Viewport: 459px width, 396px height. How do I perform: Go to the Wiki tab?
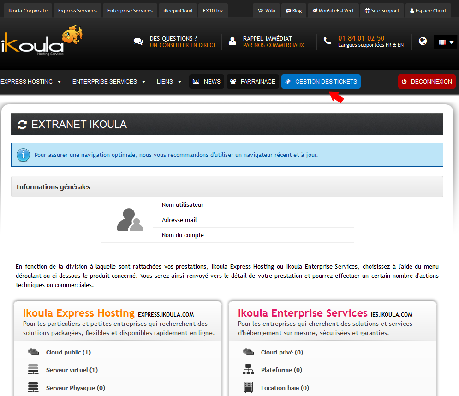266,11
